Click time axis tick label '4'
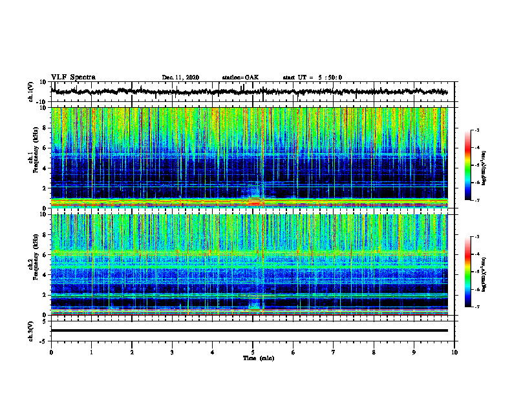This screenshot has height=395, width=512. pos(213,352)
